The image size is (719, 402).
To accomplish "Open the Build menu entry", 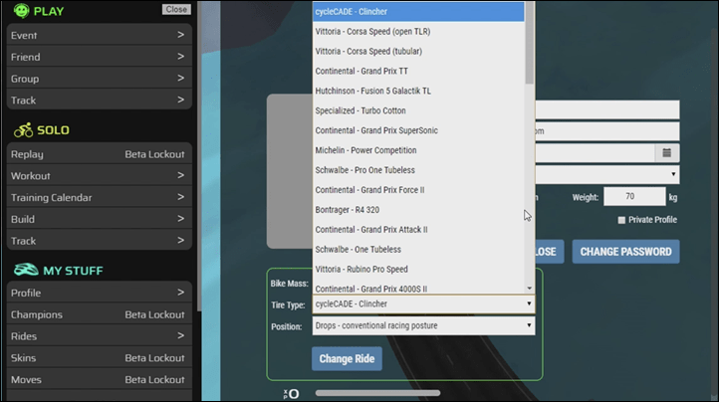I will pos(99,219).
